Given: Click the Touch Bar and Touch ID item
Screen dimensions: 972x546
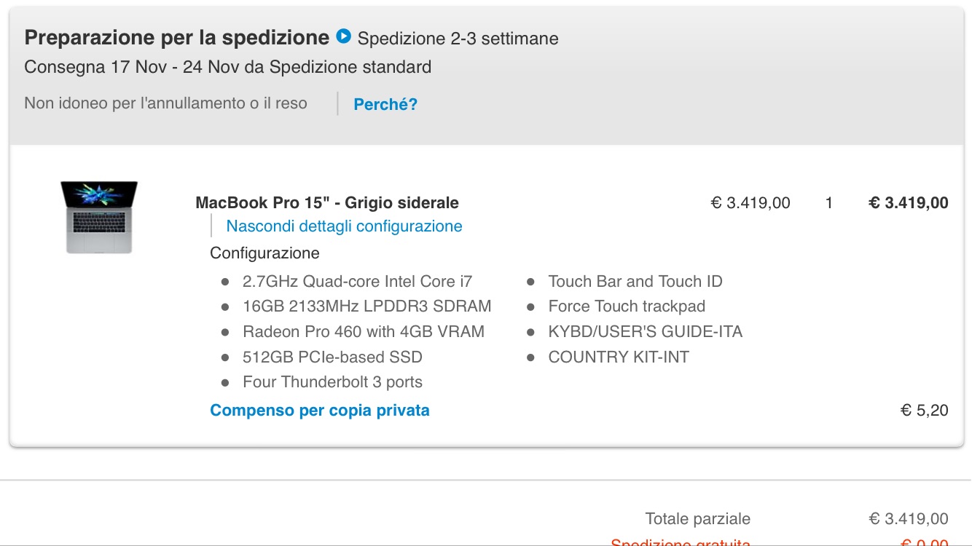Looking at the screenshot, I should (635, 282).
